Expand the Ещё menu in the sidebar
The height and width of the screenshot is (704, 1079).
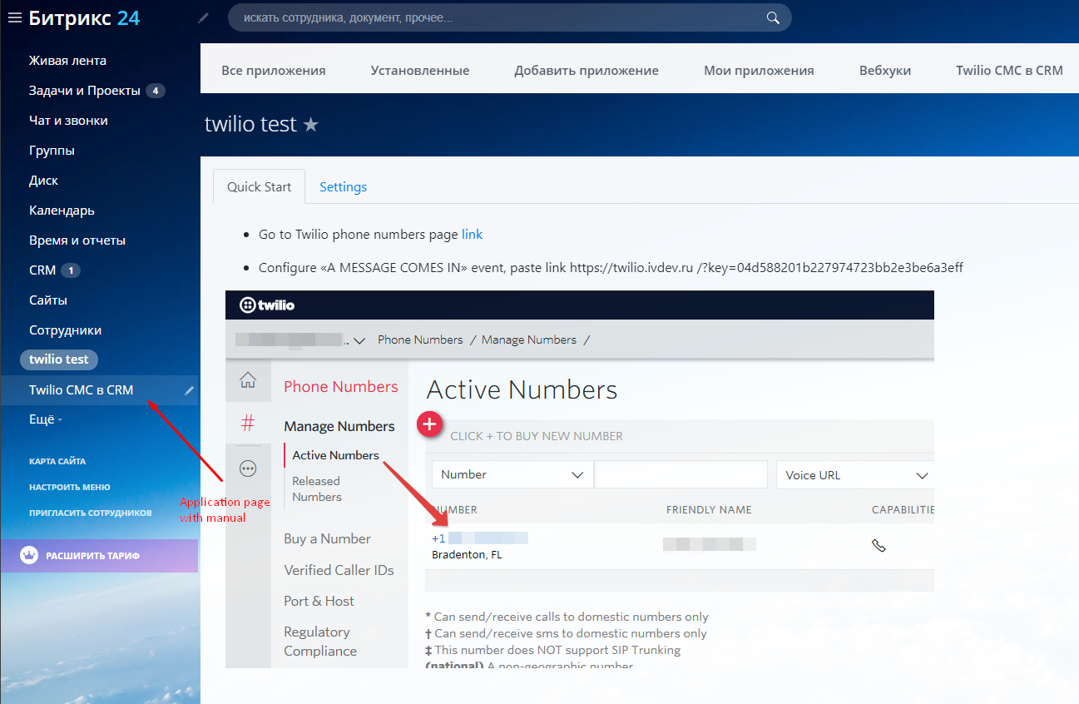[46, 420]
